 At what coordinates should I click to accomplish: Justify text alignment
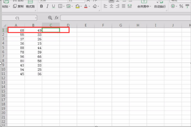(x=124, y=6)
